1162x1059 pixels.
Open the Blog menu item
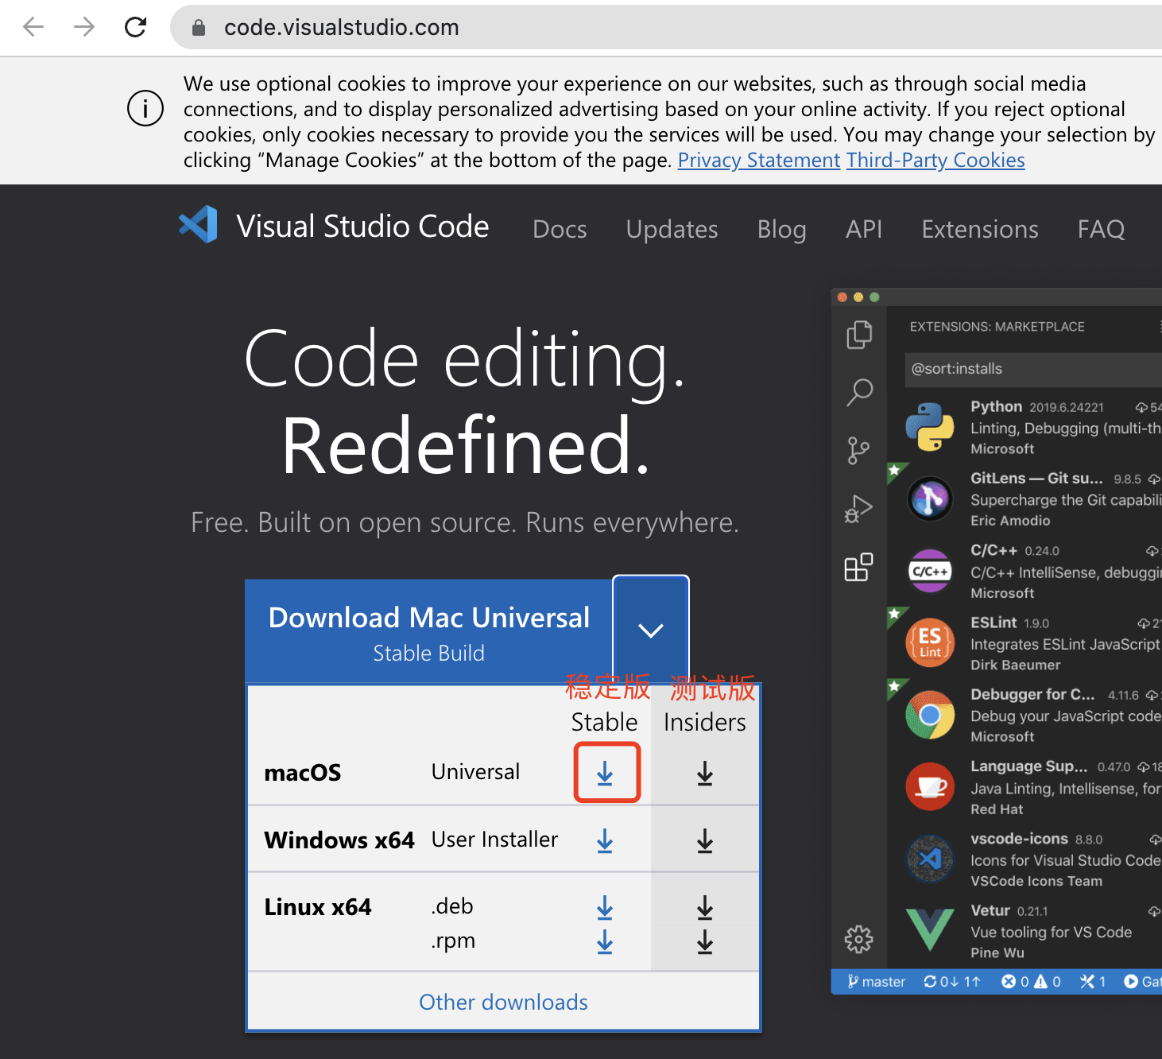pyautogui.click(x=781, y=229)
